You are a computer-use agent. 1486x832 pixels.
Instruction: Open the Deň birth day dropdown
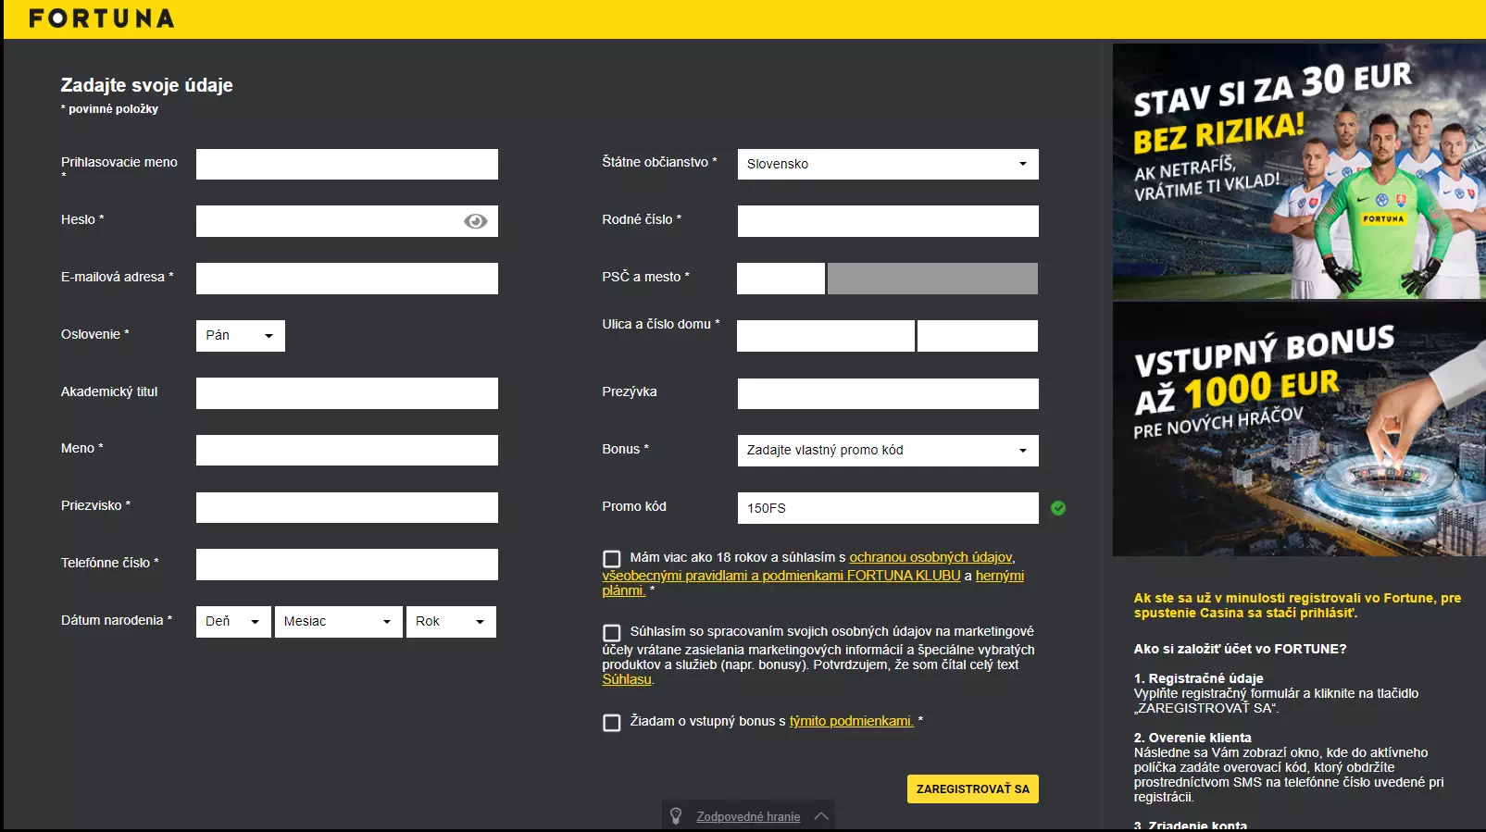click(233, 622)
